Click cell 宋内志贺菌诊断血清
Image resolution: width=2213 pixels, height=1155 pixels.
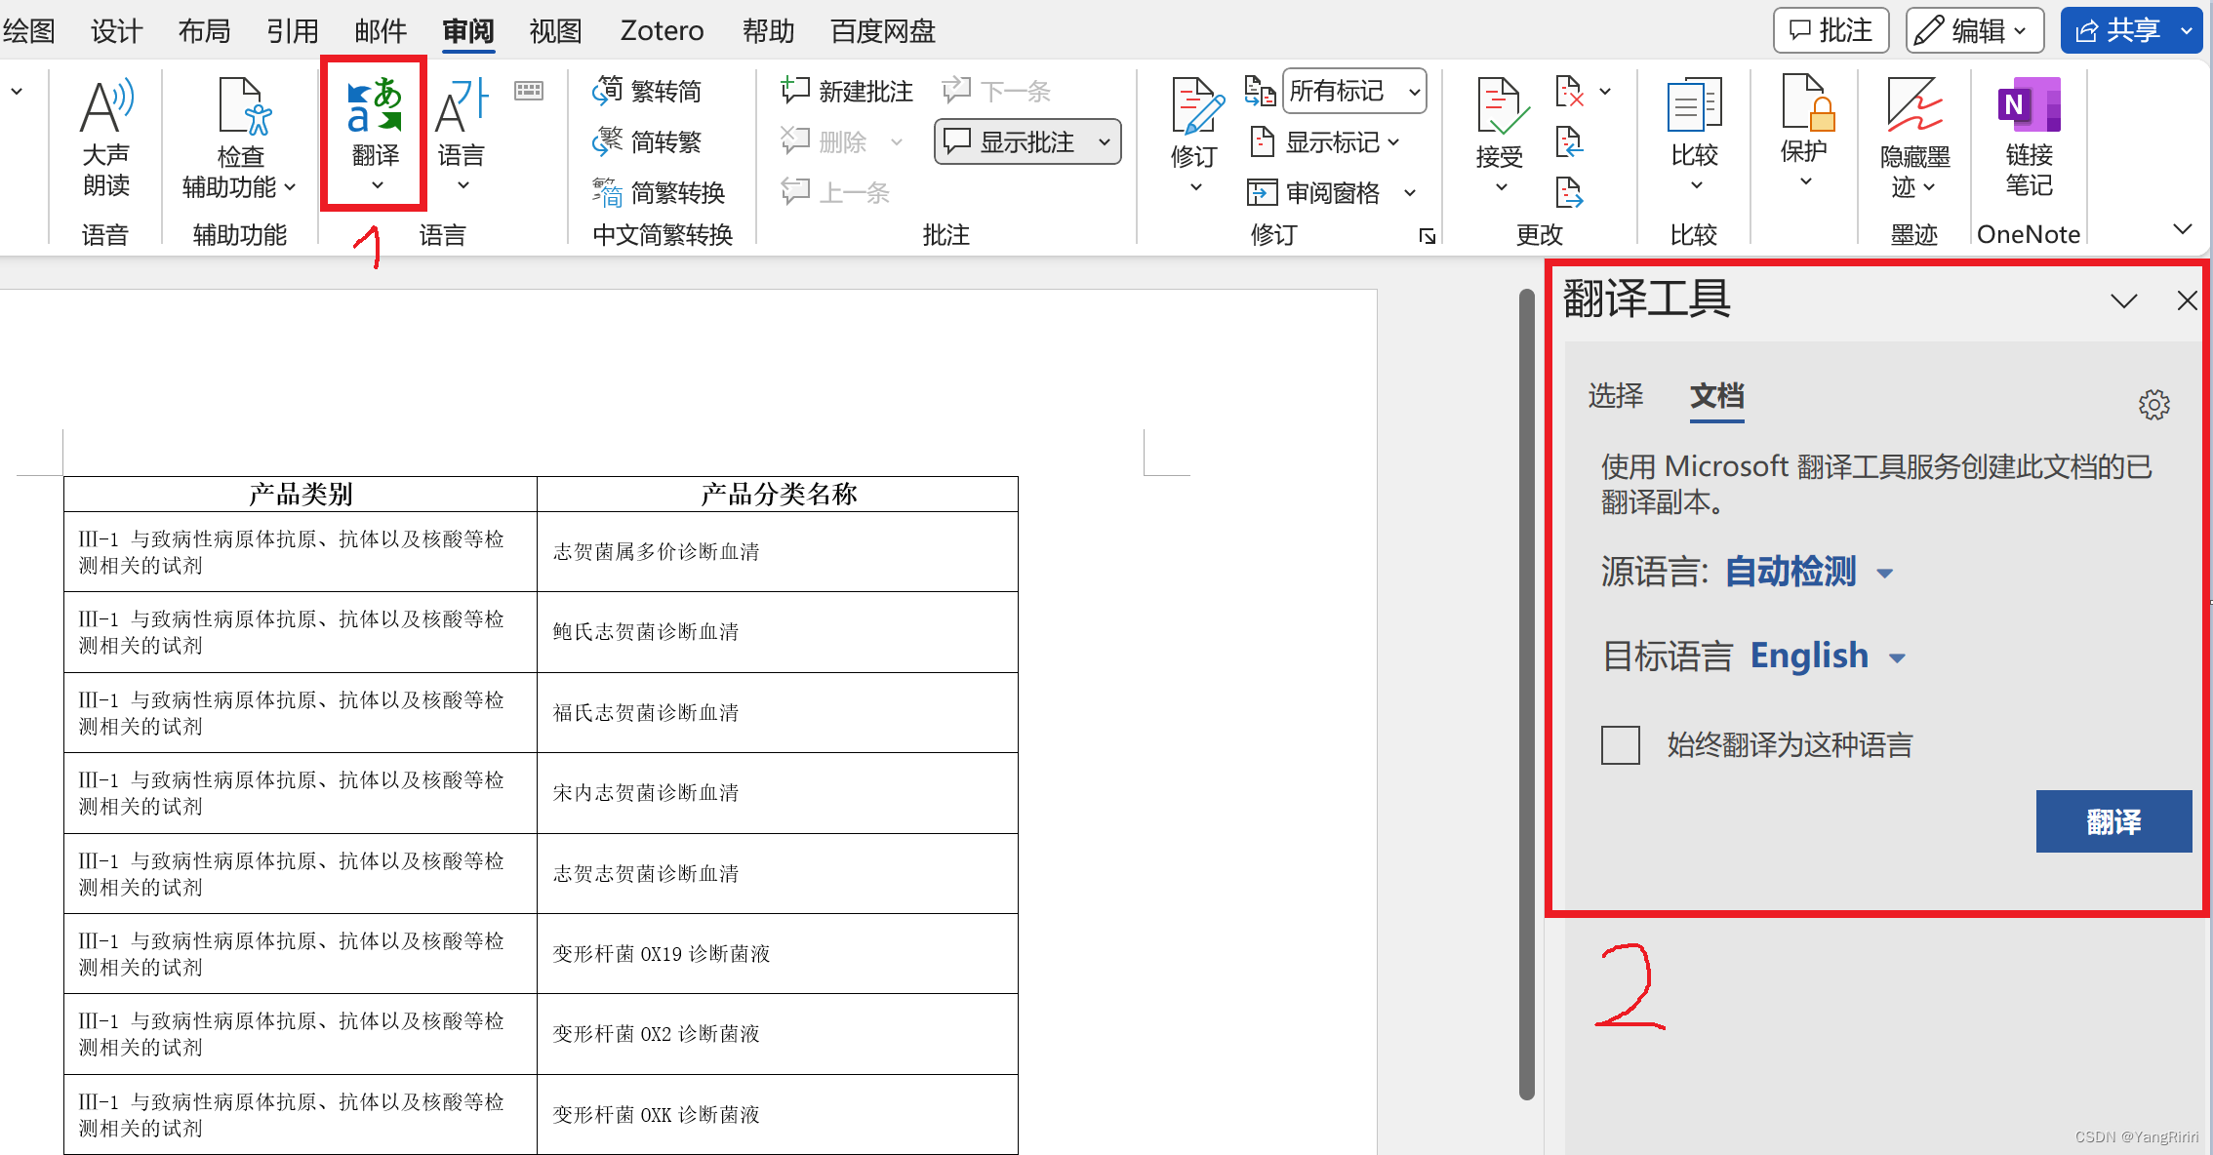coord(778,793)
